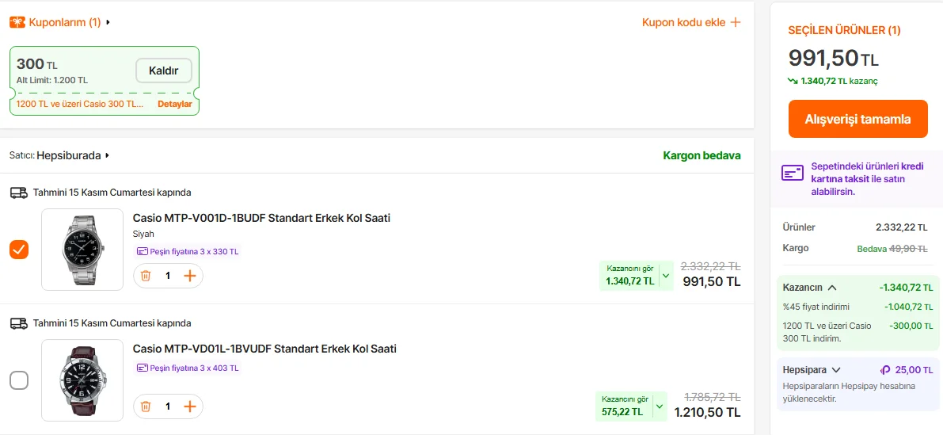Expand Kazancını gör for 575,22 TL
Image resolution: width=943 pixels, height=435 pixels.
tap(661, 406)
